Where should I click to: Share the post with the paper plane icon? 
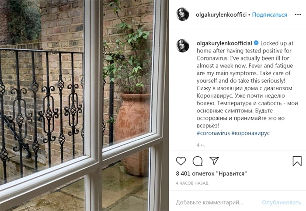(x=214, y=161)
